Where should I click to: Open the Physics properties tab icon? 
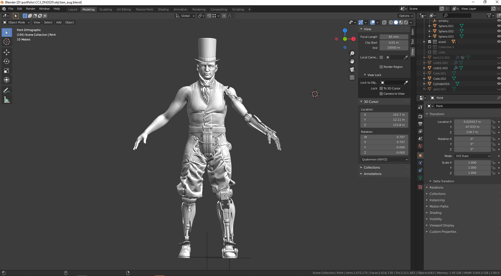tap(420, 163)
